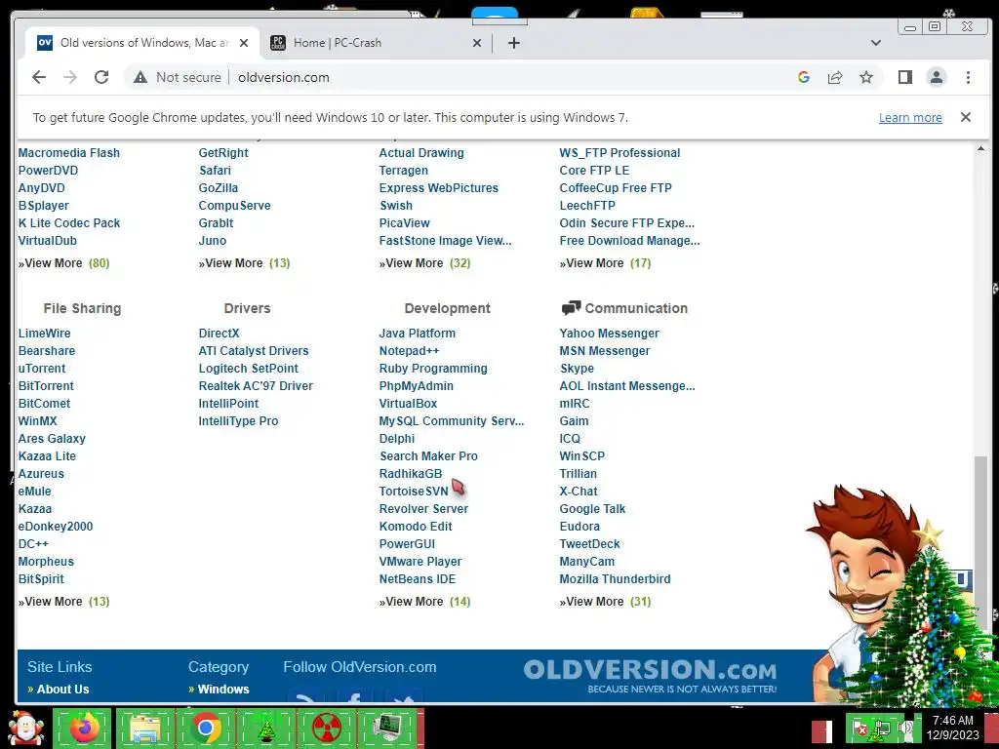Click the scrollbar up arrow
The height and width of the screenshot is (749, 999).
coord(980,148)
